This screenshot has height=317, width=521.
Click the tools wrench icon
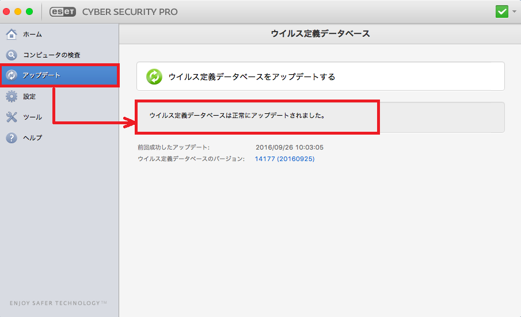pos(12,117)
